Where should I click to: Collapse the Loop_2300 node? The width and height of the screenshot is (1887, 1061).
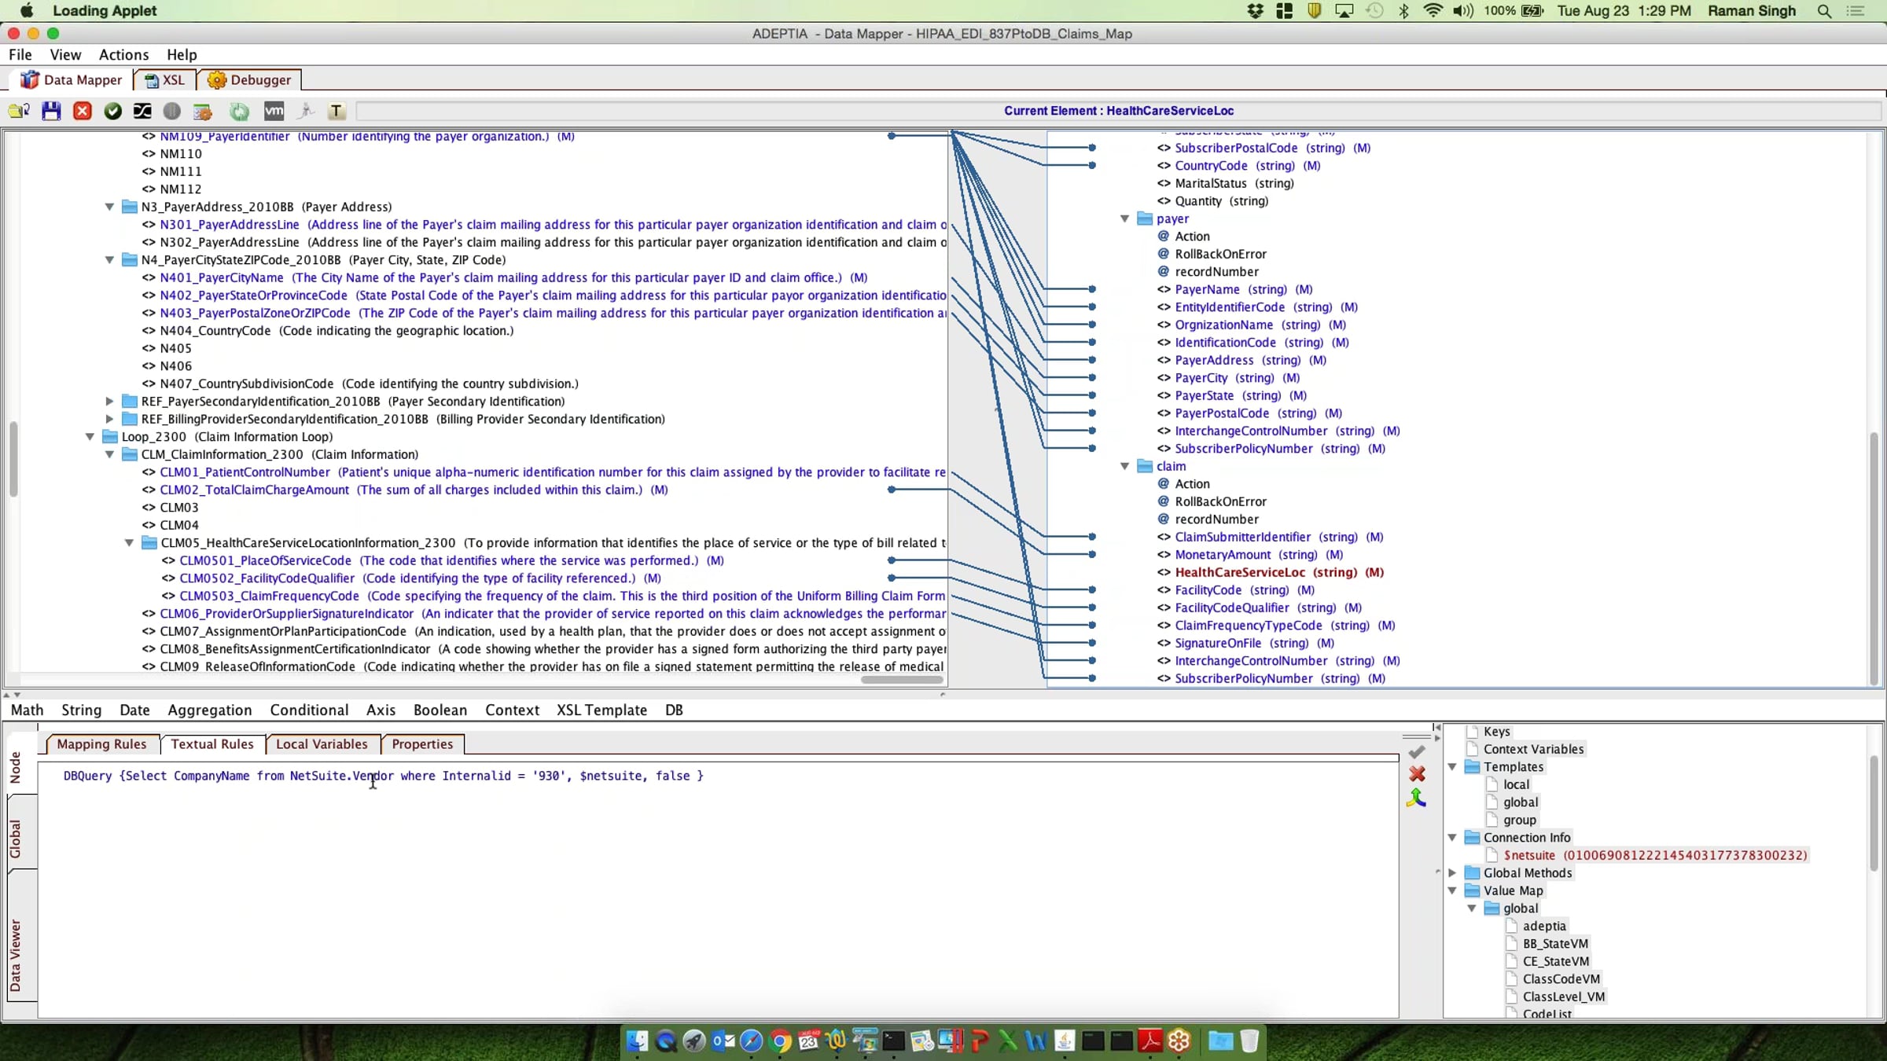click(x=90, y=437)
